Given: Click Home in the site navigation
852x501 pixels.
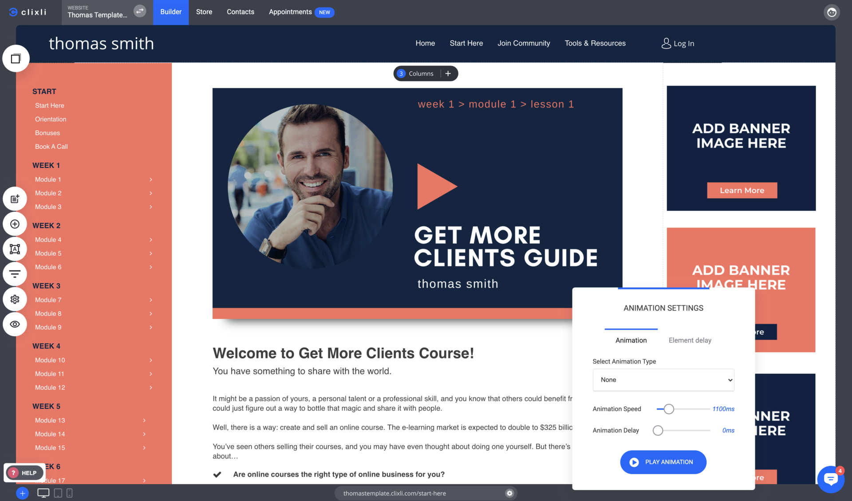Looking at the screenshot, I should [x=425, y=43].
